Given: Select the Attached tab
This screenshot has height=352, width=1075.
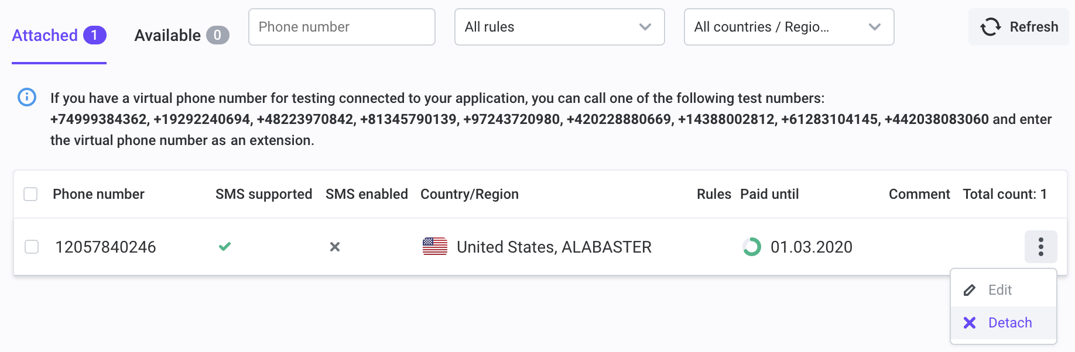Looking at the screenshot, I should tap(59, 36).
